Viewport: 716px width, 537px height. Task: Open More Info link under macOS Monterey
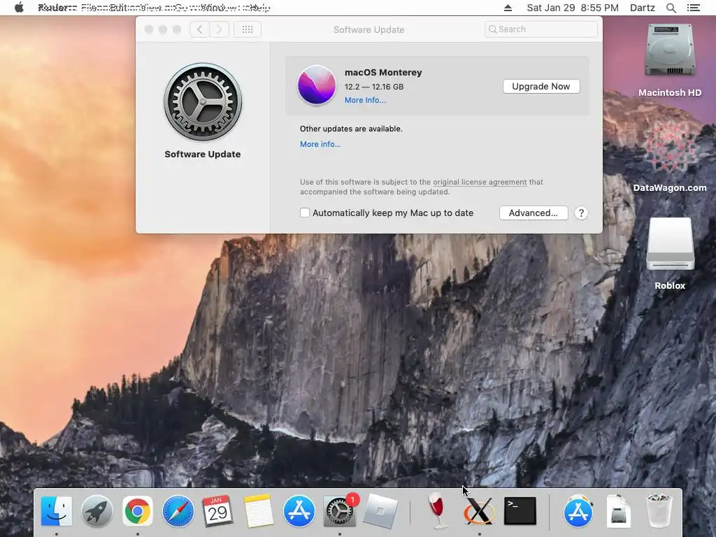(365, 100)
